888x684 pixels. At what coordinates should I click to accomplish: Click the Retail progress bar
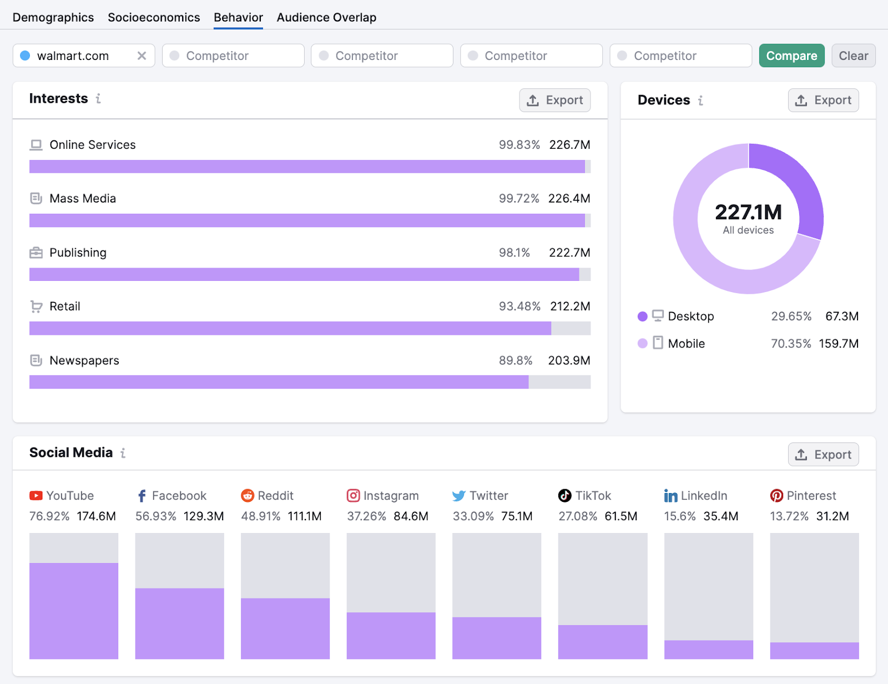point(310,328)
